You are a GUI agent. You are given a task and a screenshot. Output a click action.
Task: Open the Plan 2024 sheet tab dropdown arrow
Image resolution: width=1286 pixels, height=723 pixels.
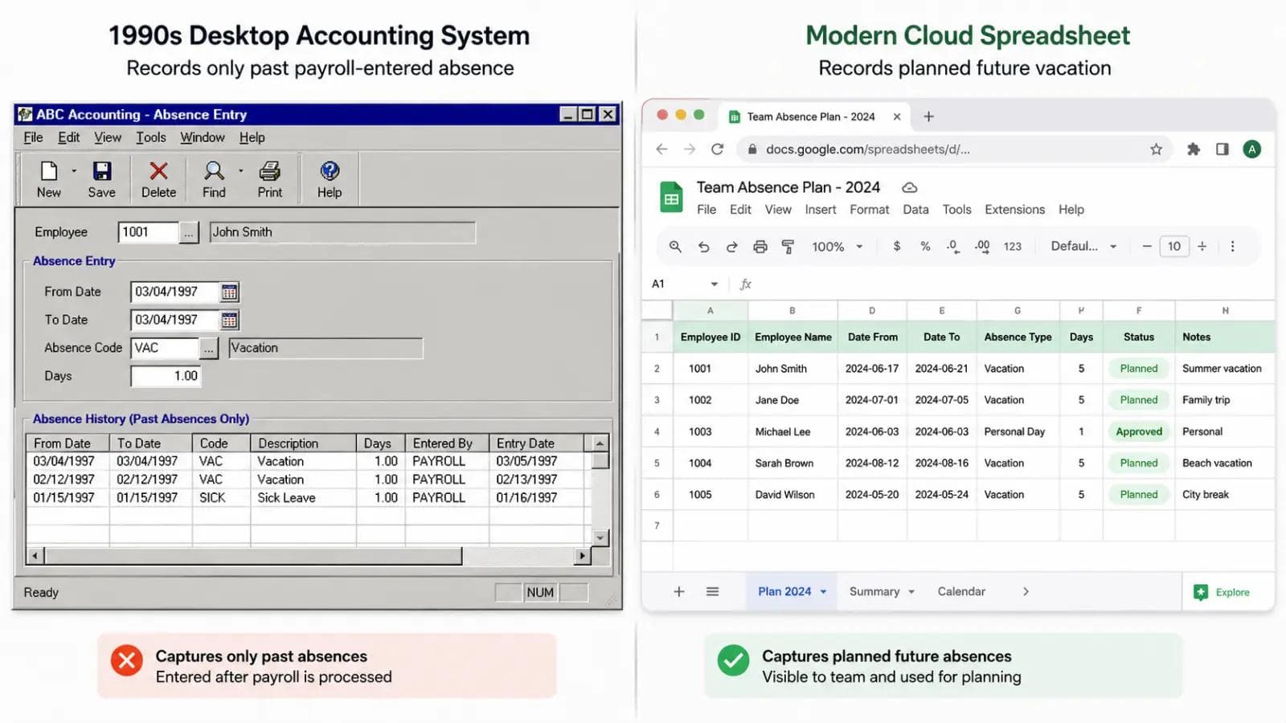(x=823, y=592)
